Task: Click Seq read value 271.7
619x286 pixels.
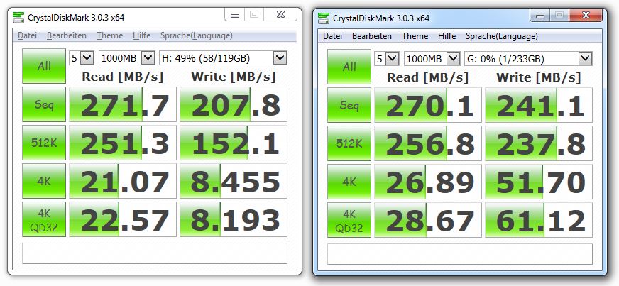Action: 123,104
